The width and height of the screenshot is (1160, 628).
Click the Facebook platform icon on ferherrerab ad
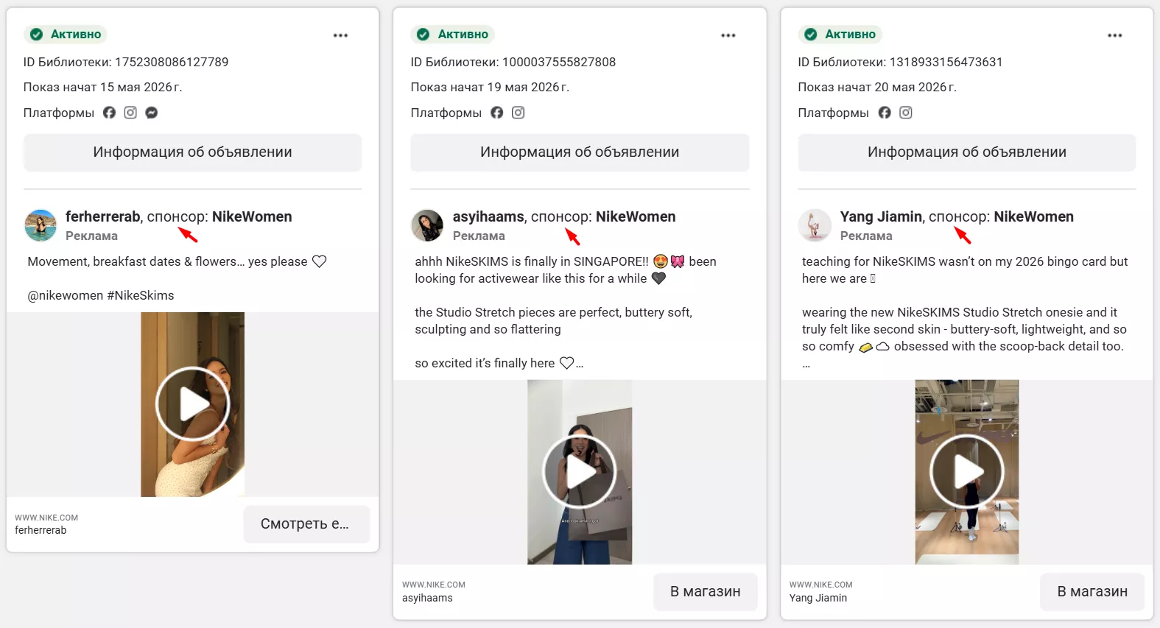(109, 113)
